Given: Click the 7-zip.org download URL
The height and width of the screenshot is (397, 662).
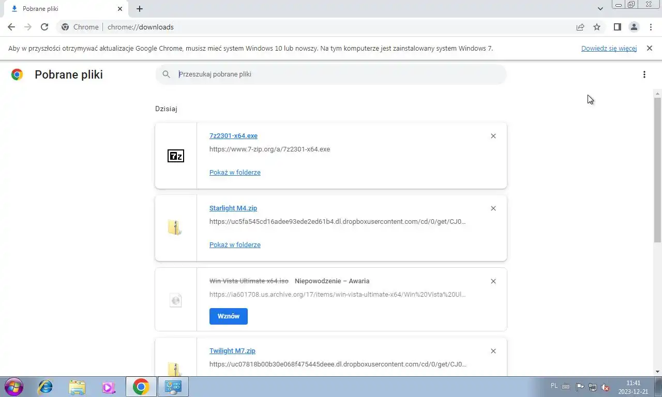Looking at the screenshot, I should pyautogui.click(x=269, y=149).
